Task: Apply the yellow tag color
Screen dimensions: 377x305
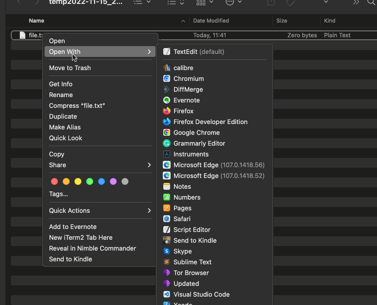Action: (x=78, y=181)
